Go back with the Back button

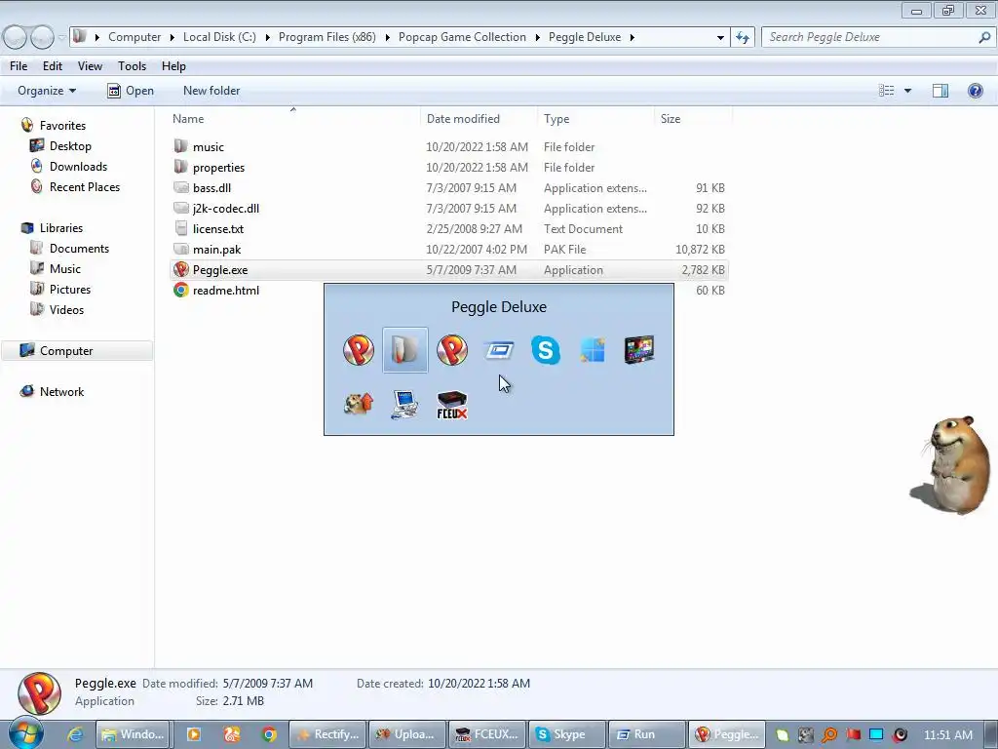click(15, 37)
